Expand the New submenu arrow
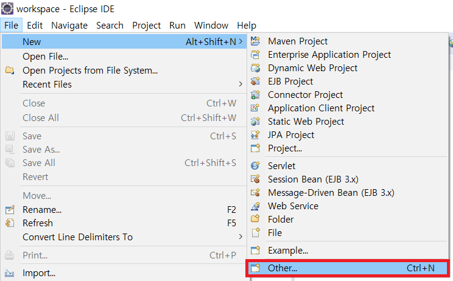Screen dimensions: 453x281 coord(241,41)
